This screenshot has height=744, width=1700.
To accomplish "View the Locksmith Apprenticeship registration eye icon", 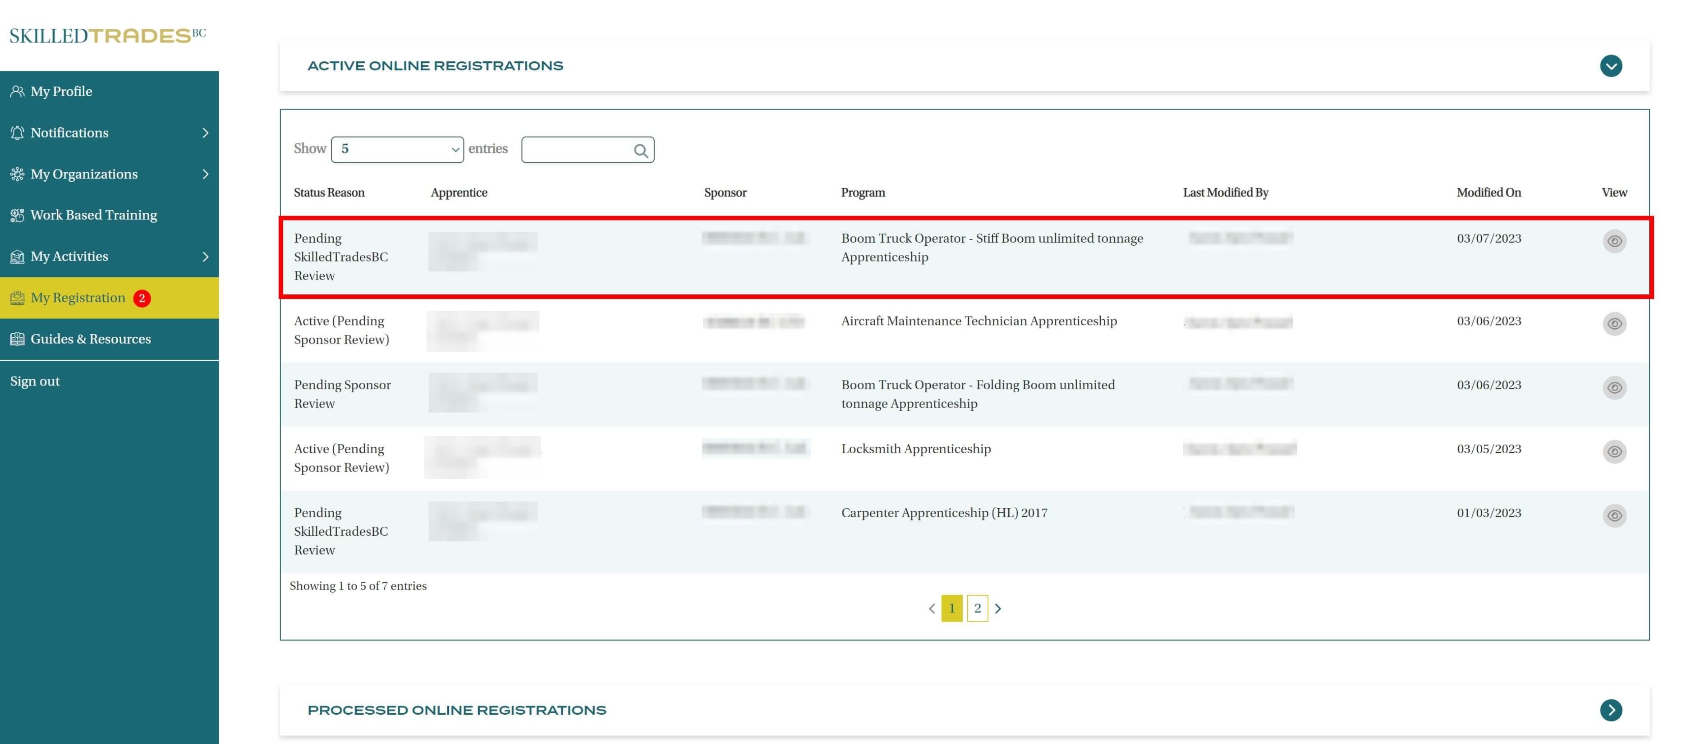I will pyautogui.click(x=1614, y=451).
